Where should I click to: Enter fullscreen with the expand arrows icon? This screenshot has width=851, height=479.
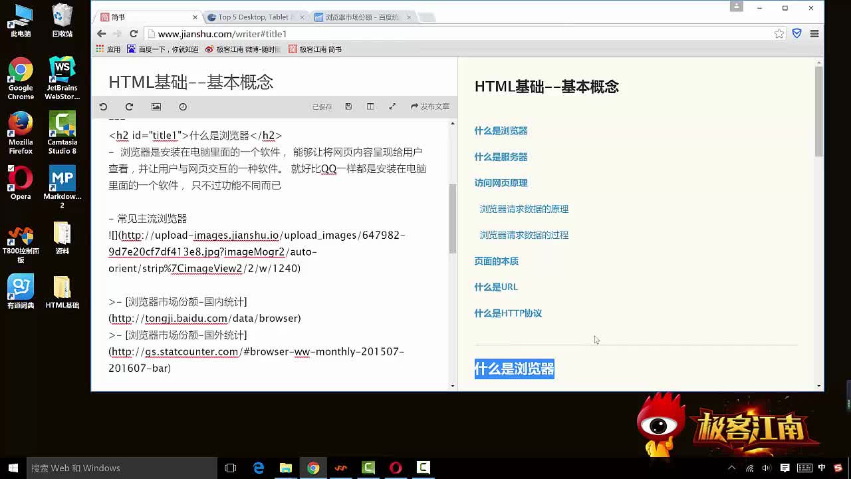pyautogui.click(x=392, y=106)
